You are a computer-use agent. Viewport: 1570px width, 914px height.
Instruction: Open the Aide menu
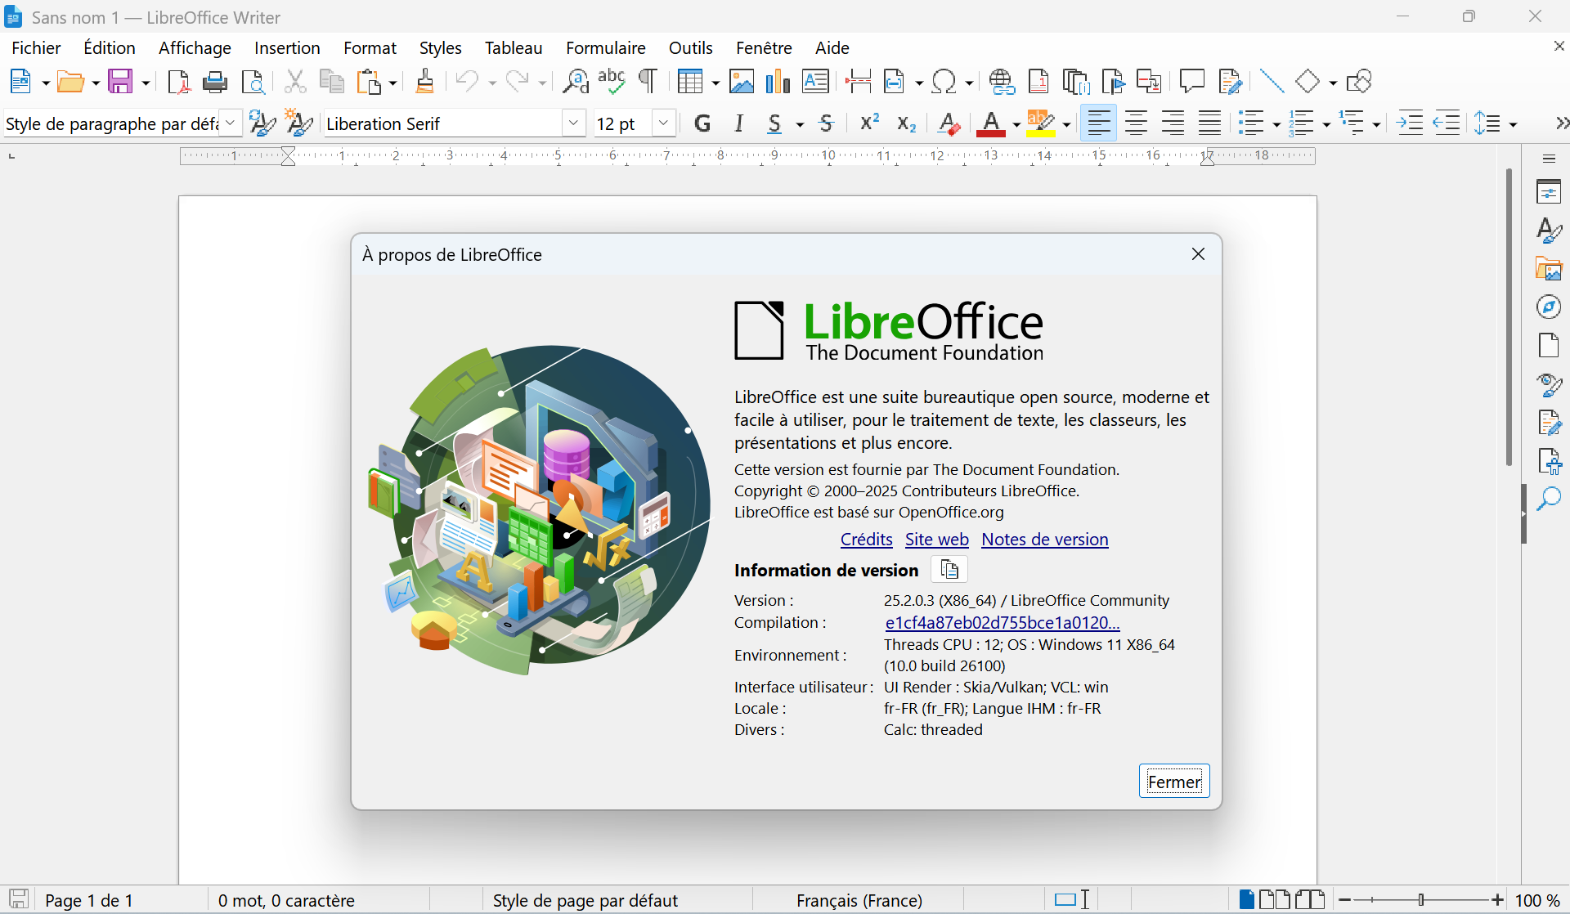click(x=832, y=47)
